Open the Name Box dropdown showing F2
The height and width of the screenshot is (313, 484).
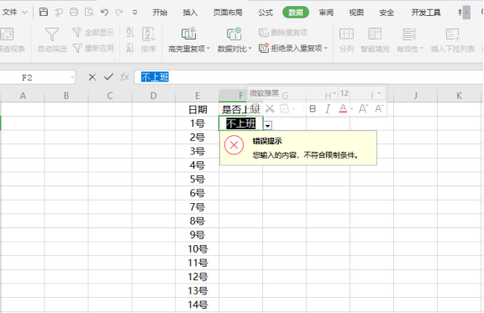tap(72, 77)
